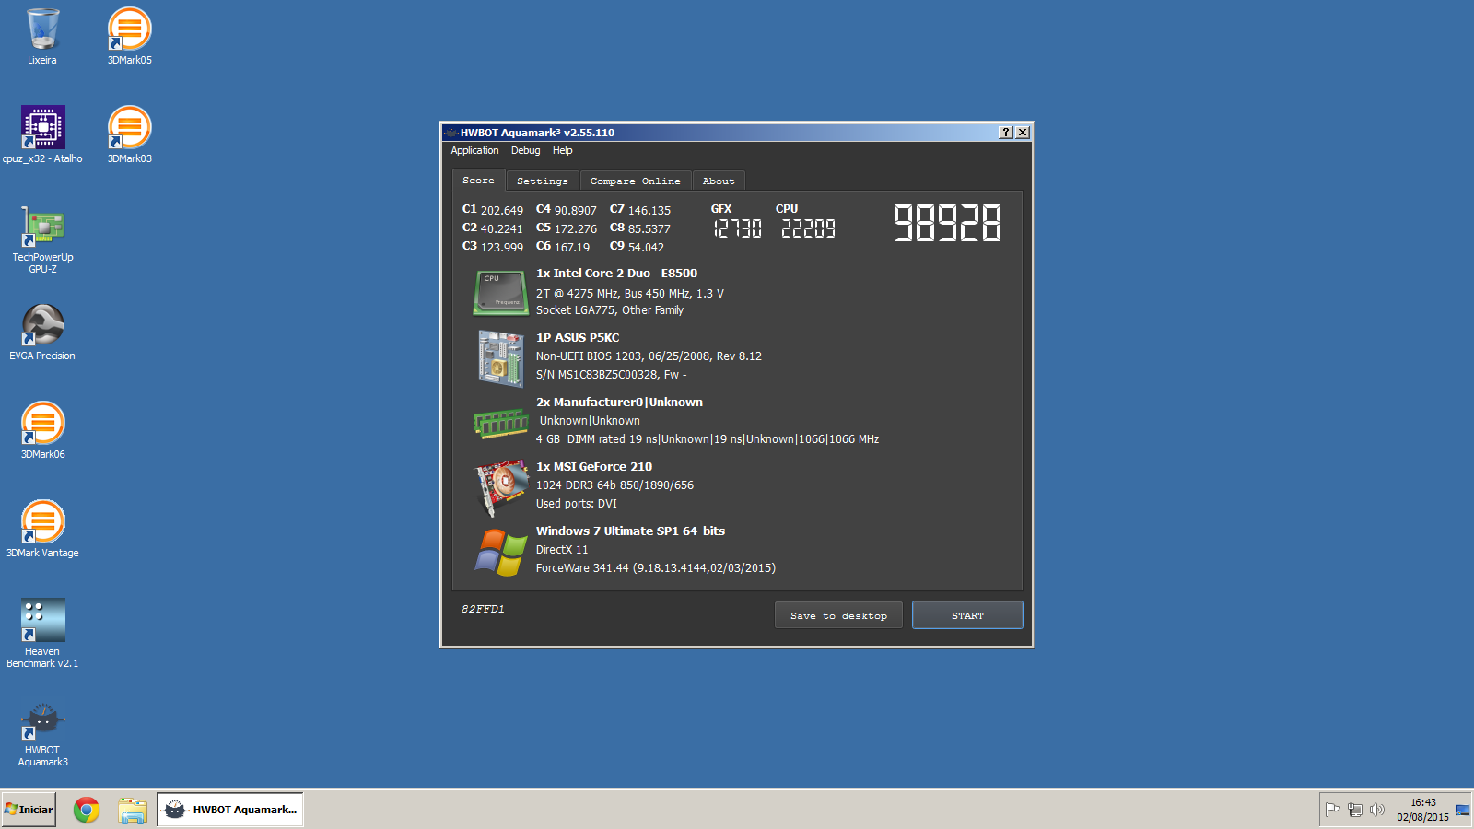Viewport: 1474px width, 829px height.
Task: Click the Windows 7 Ultimate SP1 heading
Action: point(630,531)
